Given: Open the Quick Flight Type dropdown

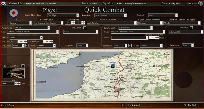Looking at the screenshot, I should tap(63, 15).
